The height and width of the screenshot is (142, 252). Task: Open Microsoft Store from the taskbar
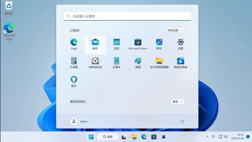click(154, 137)
